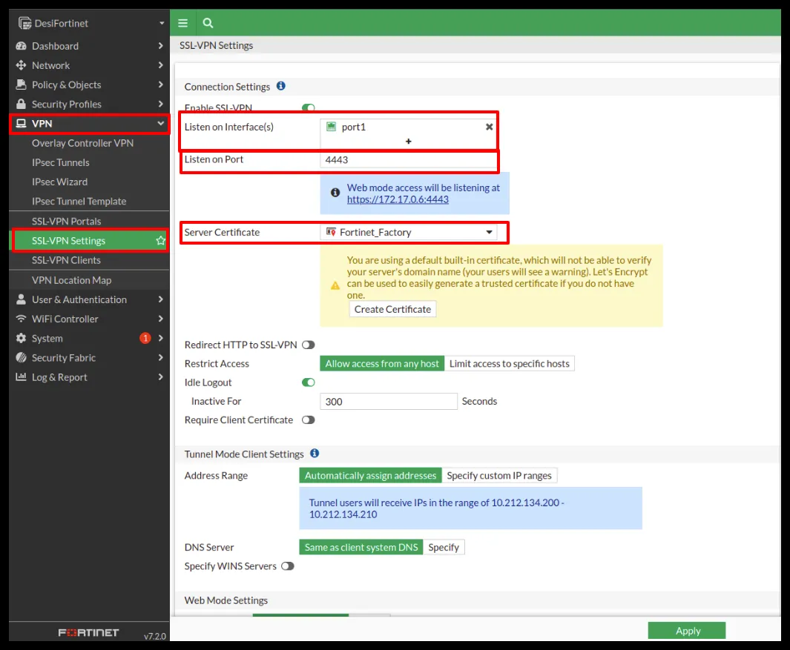
Task: Click the System notification badge showing 1
Action: coord(145,339)
